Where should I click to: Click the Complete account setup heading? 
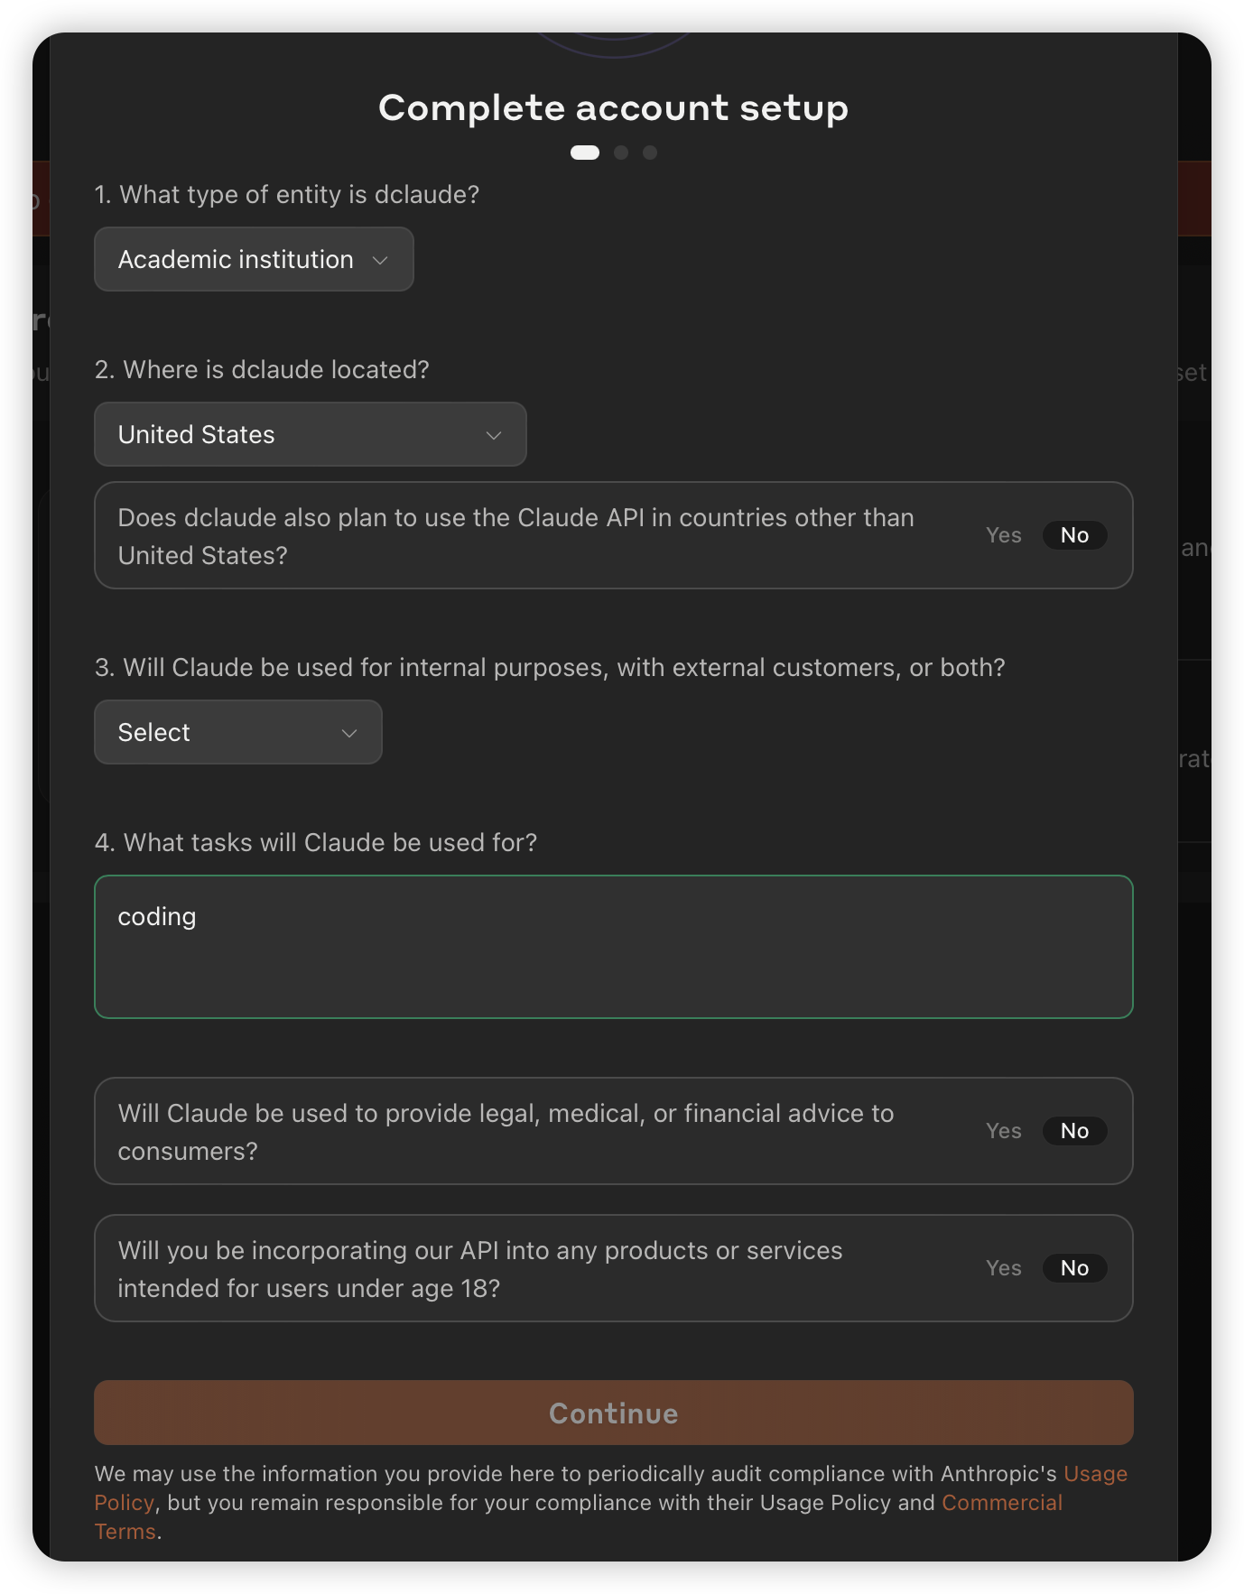[614, 108]
